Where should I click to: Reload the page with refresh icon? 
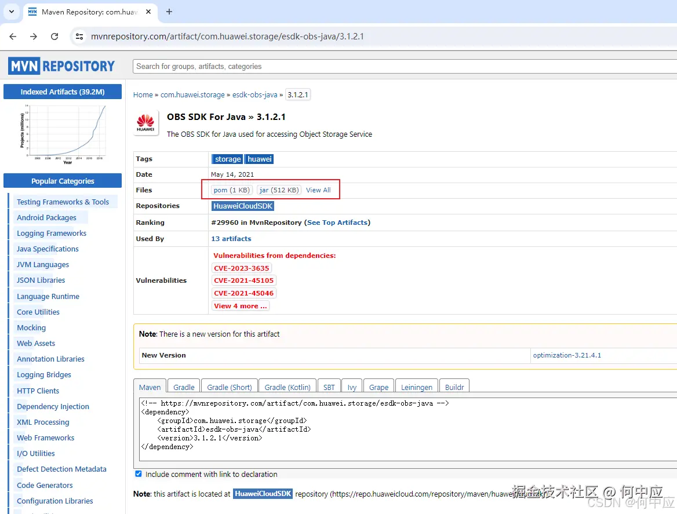pos(54,37)
